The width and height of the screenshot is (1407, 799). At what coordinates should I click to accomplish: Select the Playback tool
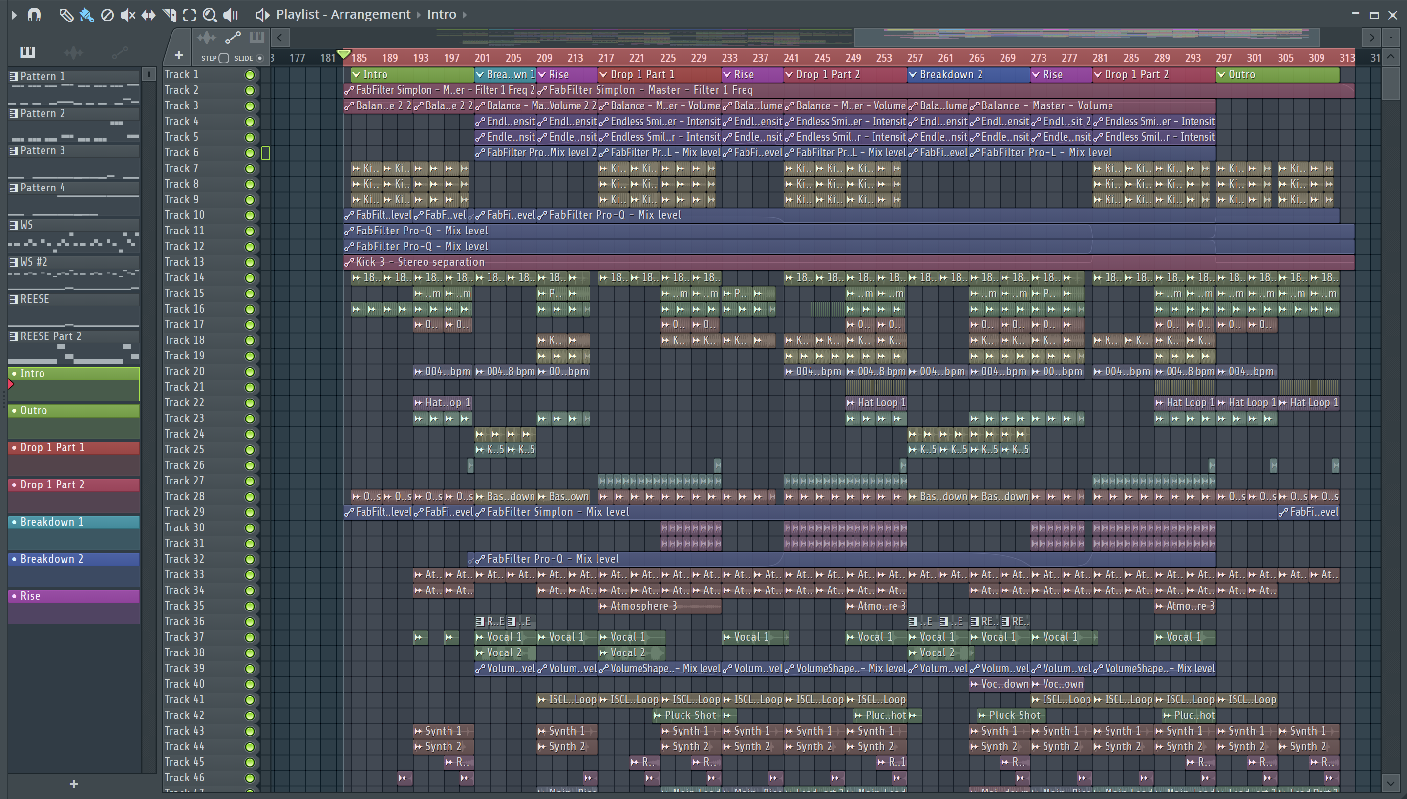point(231,15)
